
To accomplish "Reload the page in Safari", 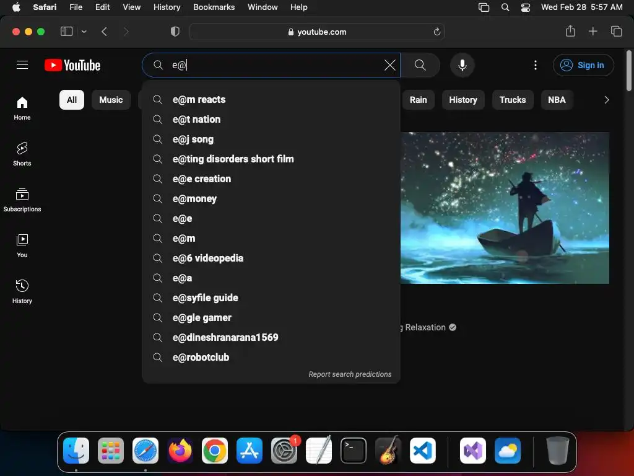I will (436, 32).
